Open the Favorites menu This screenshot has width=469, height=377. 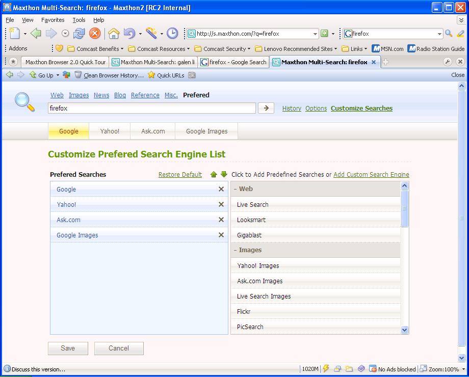tap(53, 20)
